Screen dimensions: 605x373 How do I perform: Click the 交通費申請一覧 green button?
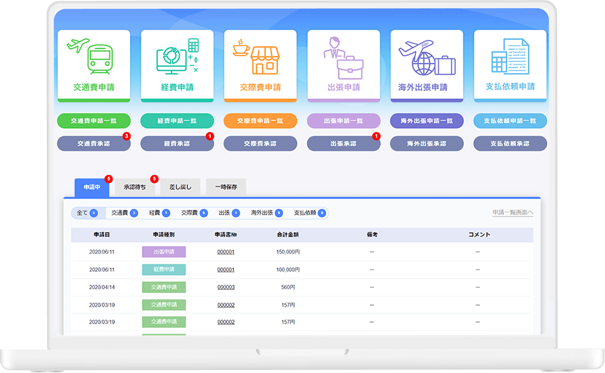click(94, 120)
